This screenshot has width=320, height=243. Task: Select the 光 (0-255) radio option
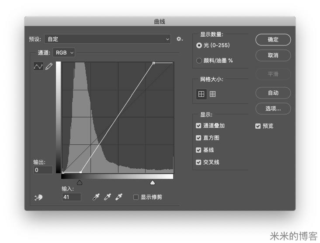199,45
